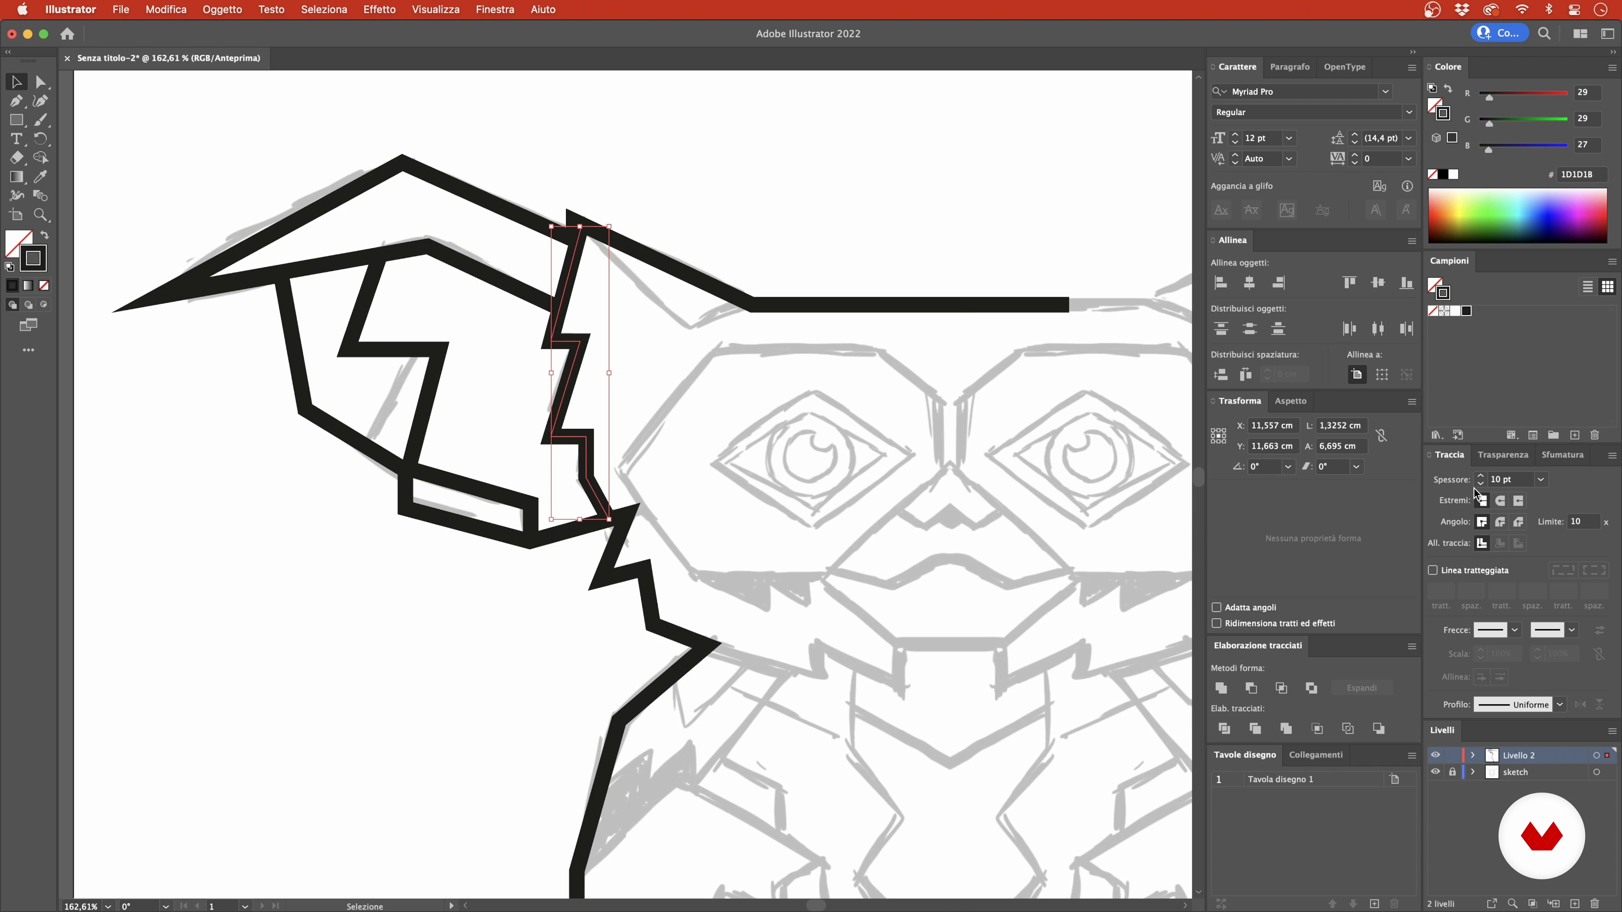Enable Adatta angoli checkbox
1622x912 pixels.
click(1216, 608)
